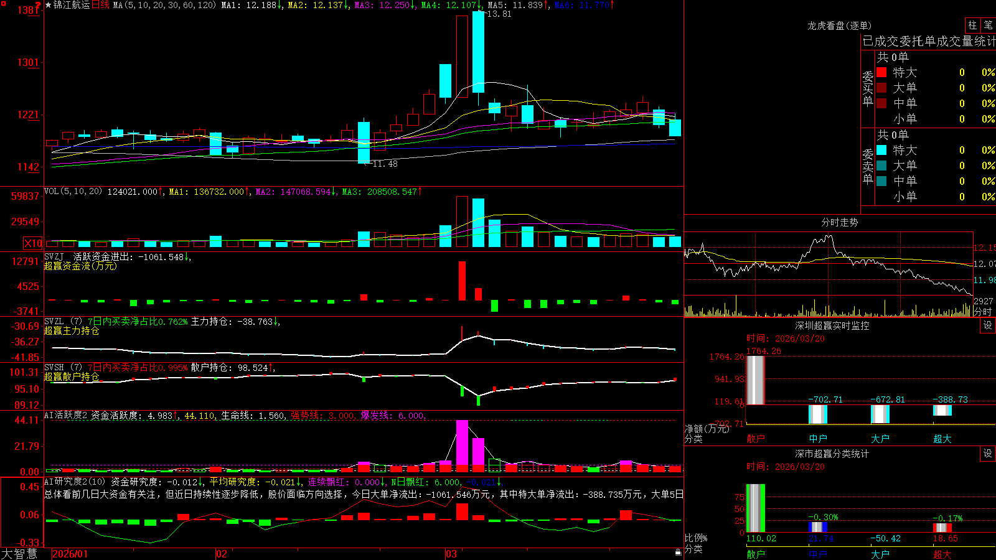Change the 日线 chart period
The width and height of the screenshot is (996, 560).
click(x=100, y=5)
